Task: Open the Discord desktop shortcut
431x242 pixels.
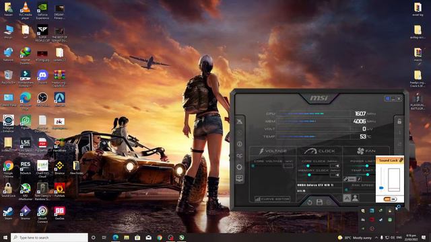Action: [42, 77]
